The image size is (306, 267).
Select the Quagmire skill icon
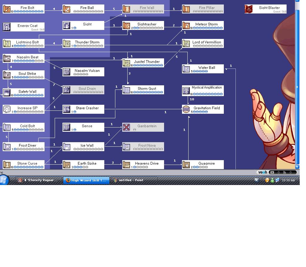click(186, 165)
